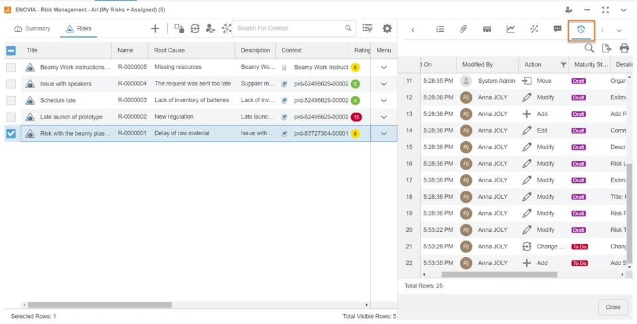Expand menu chevron for R-0000003 row
This screenshot has width=637, height=324.
pos(384,100)
